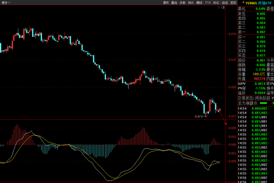The width and height of the screenshot is (274, 183).
Task: Click the 叠加 overlay button
Action: [174, 2]
